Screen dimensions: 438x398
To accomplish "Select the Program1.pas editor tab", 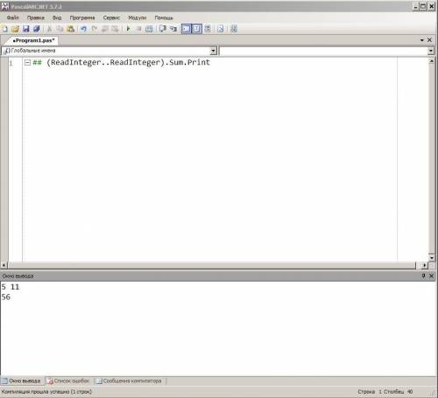I will [33, 40].
